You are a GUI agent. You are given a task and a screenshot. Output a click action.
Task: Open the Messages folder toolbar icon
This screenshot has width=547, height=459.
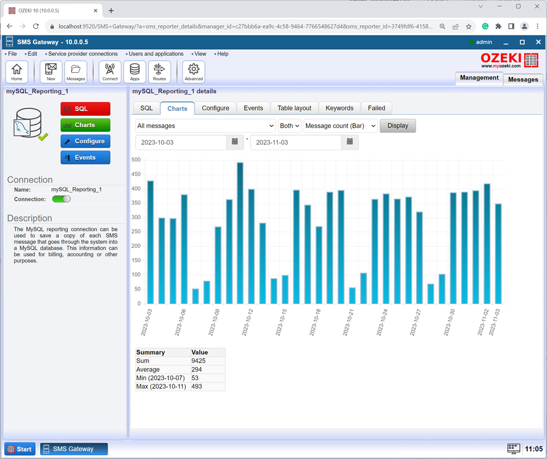[75, 72]
